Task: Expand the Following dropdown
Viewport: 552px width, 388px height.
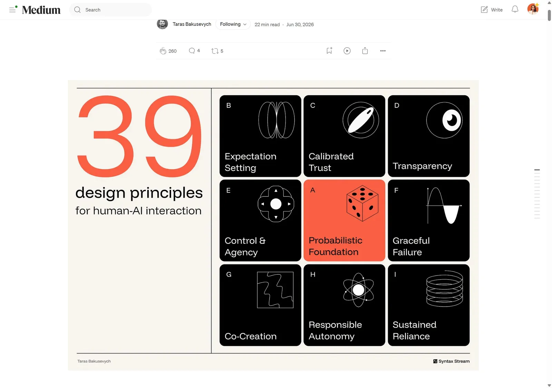Action: coord(233,24)
